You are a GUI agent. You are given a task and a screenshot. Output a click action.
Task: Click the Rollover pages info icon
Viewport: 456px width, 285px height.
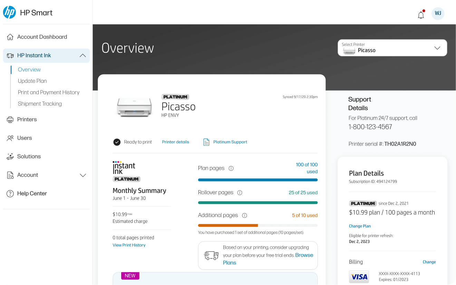coord(240,193)
